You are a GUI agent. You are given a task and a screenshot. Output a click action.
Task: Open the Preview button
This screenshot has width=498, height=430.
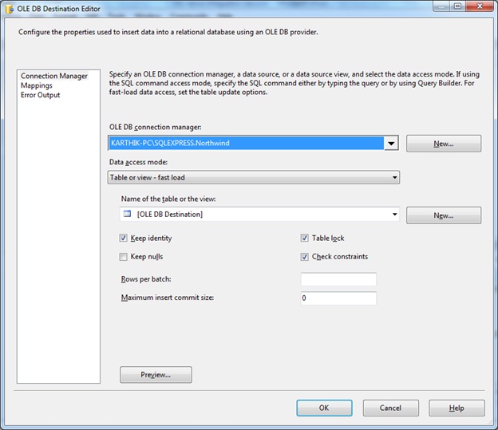coord(156,375)
